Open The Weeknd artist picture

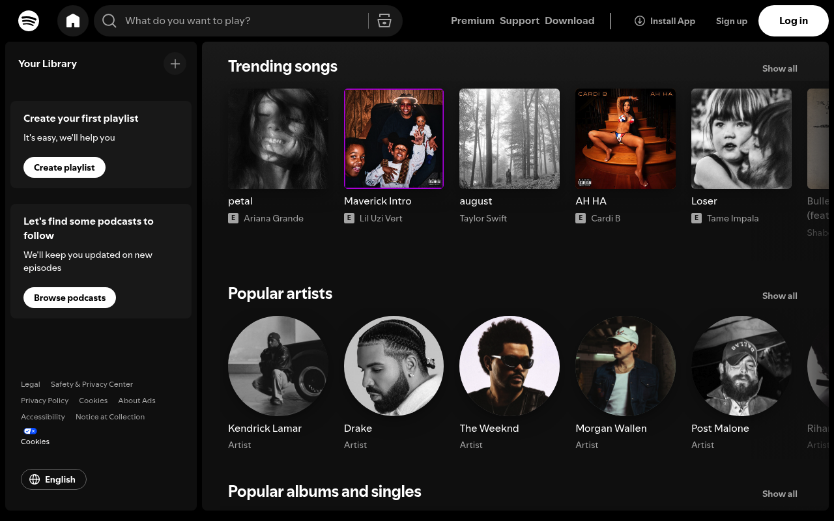tap(510, 366)
